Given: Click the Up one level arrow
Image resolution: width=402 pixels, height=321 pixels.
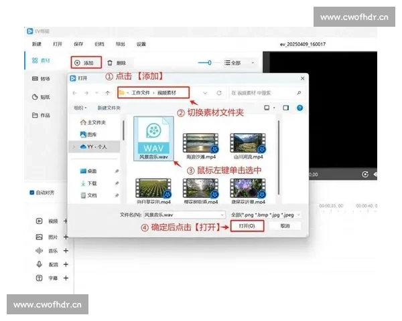Looking at the screenshot, I should [108, 93].
